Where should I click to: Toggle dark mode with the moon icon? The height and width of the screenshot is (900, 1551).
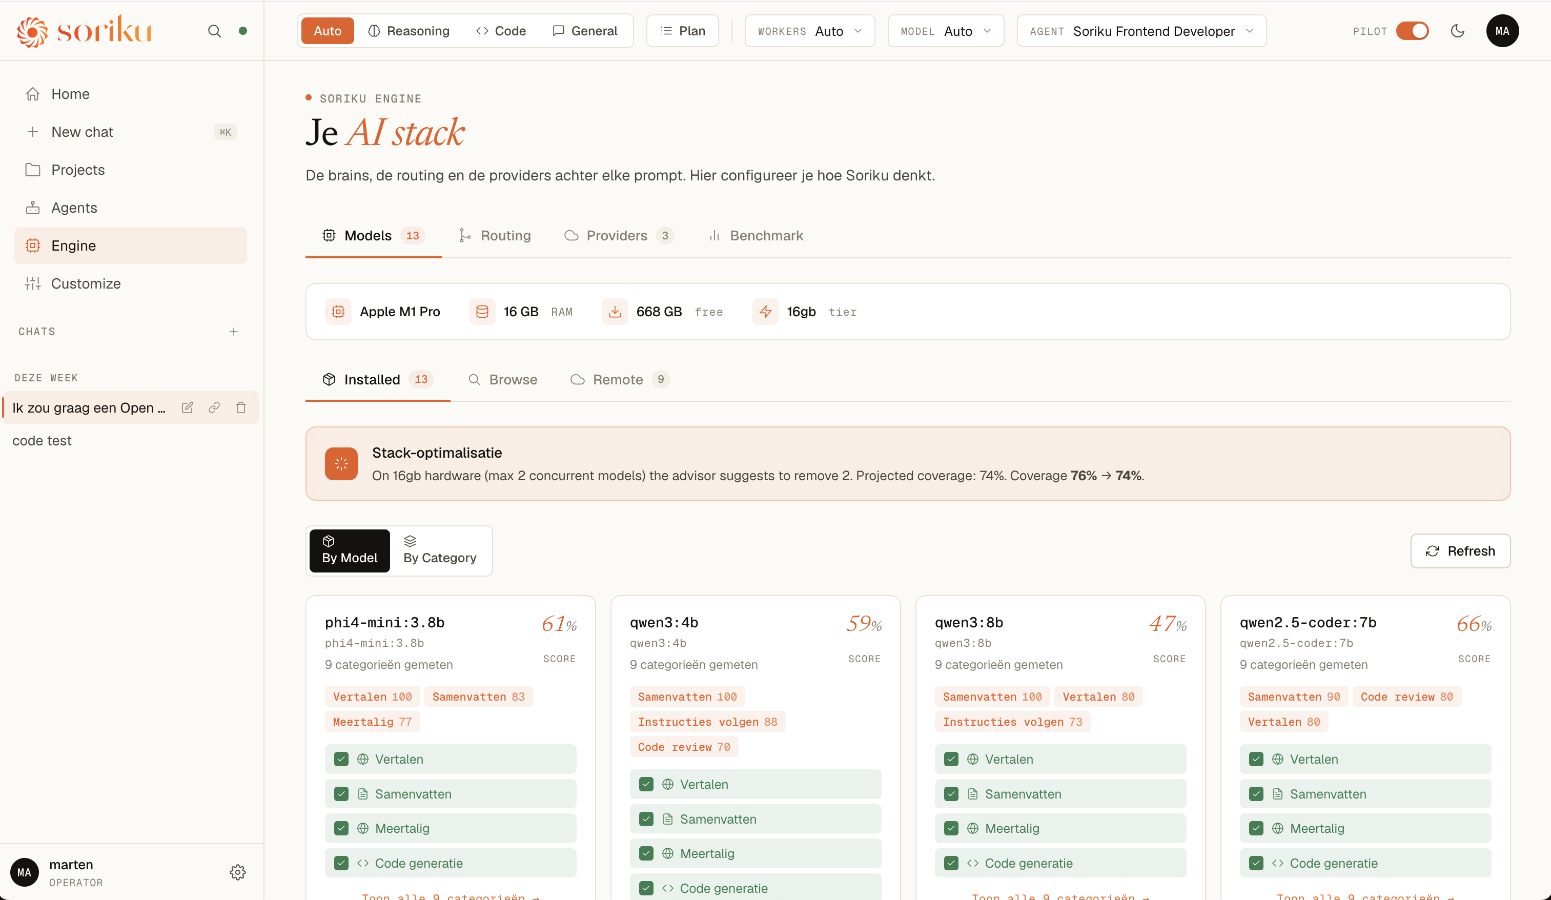(1457, 31)
